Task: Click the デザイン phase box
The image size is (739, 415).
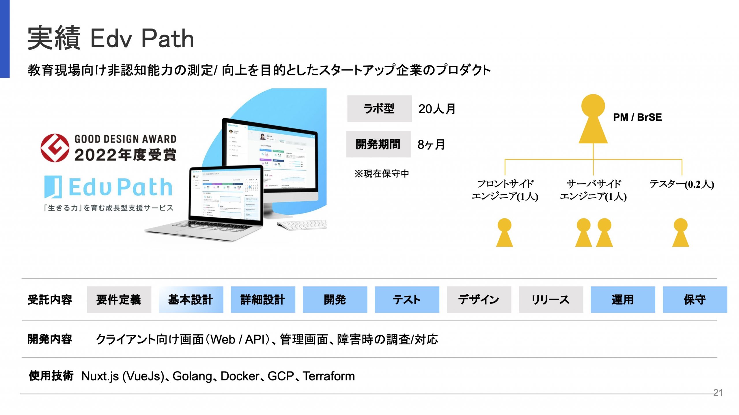Action: (x=479, y=300)
